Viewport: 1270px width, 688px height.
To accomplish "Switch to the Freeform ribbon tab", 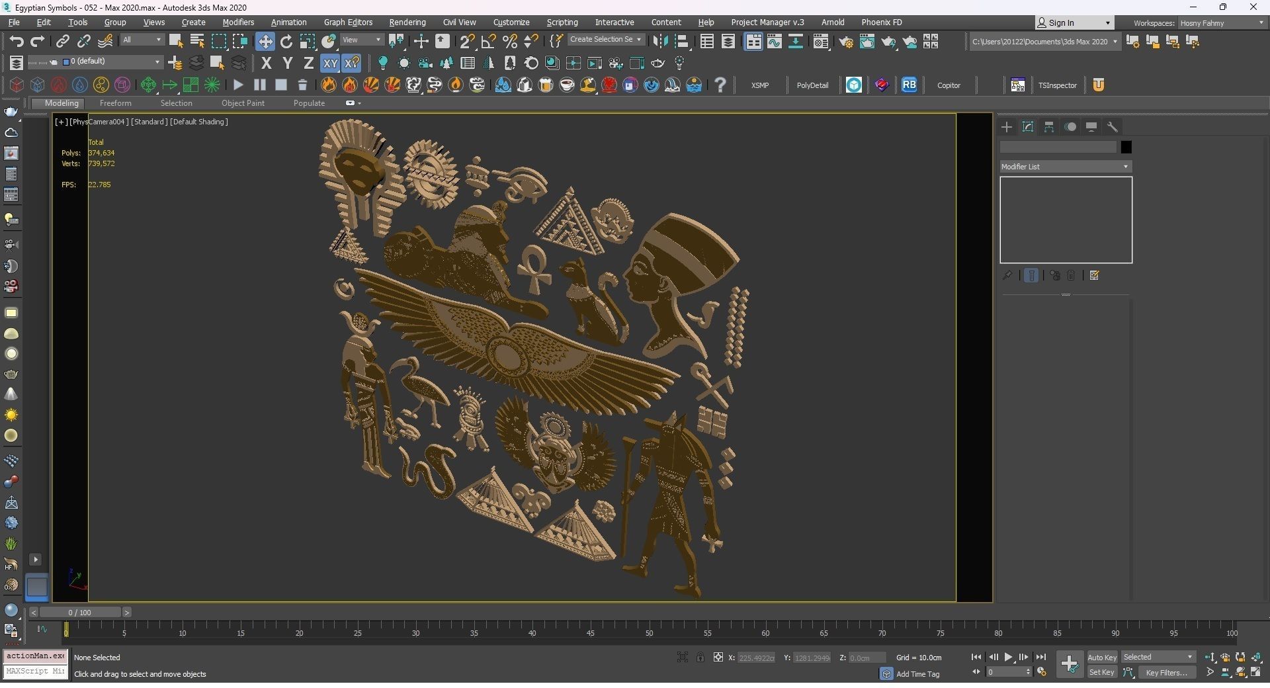I will 116,103.
